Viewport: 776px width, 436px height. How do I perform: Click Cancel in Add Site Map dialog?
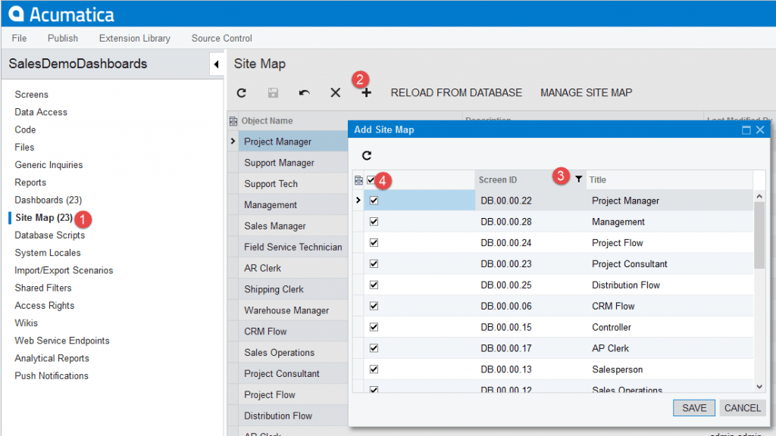point(743,408)
